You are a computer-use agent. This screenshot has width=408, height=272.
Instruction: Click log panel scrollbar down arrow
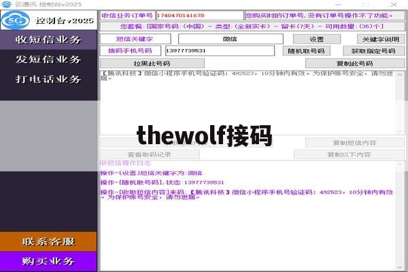pyautogui.click(x=400, y=267)
